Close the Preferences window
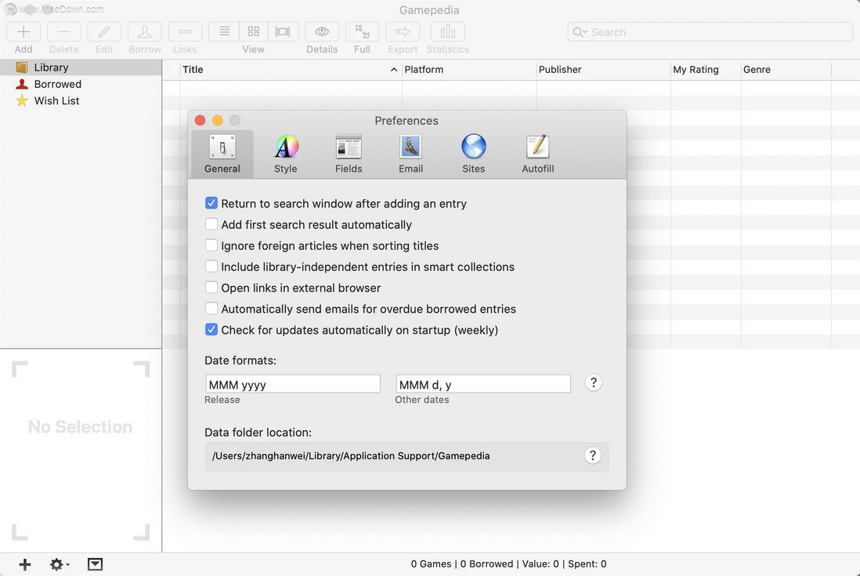Image resolution: width=860 pixels, height=576 pixels. (201, 120)
